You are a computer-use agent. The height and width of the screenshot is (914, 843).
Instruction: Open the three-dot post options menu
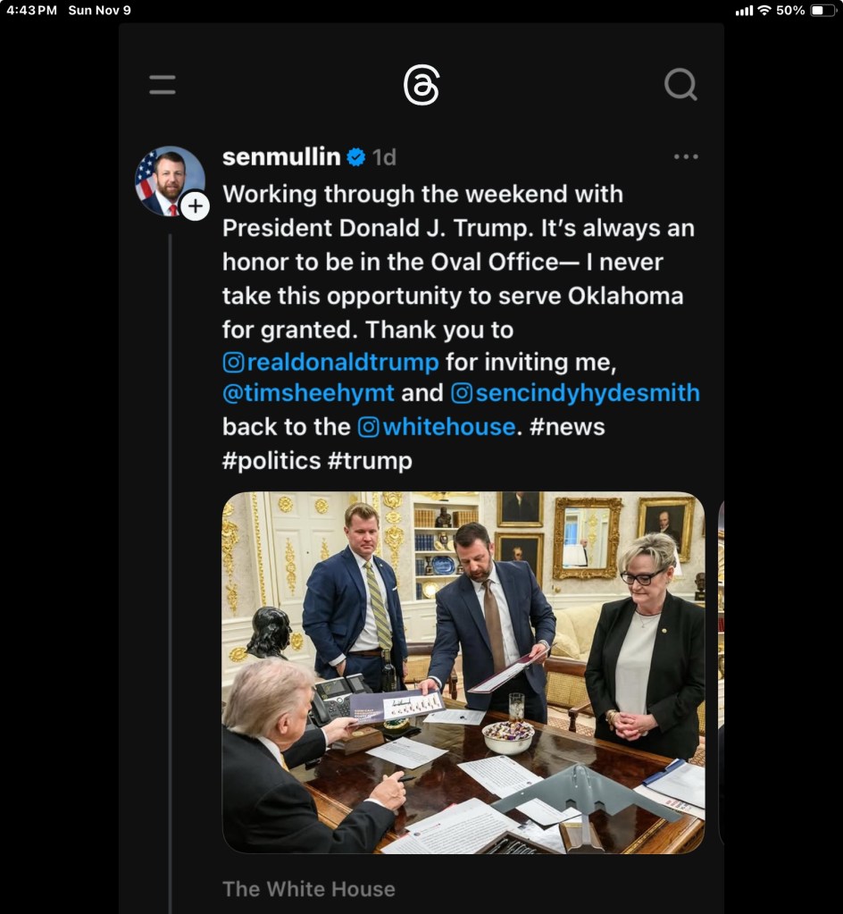686,157
